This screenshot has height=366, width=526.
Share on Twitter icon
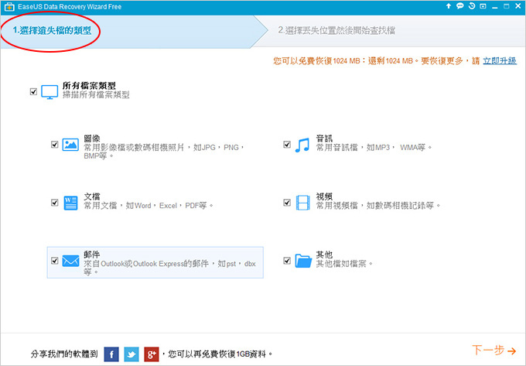131,354
